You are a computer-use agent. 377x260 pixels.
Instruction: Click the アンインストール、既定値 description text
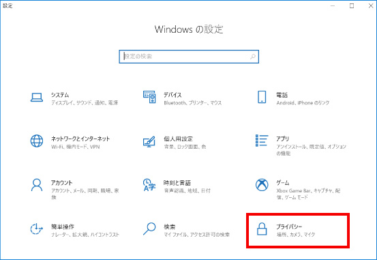coord(311,150)
